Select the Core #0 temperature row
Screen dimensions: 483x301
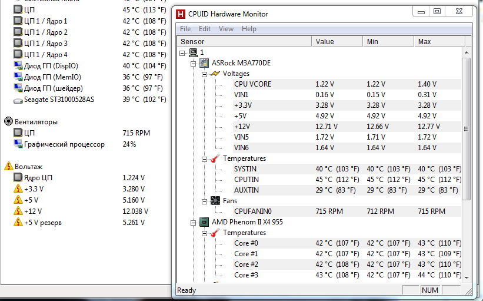[x=347, y=243]
